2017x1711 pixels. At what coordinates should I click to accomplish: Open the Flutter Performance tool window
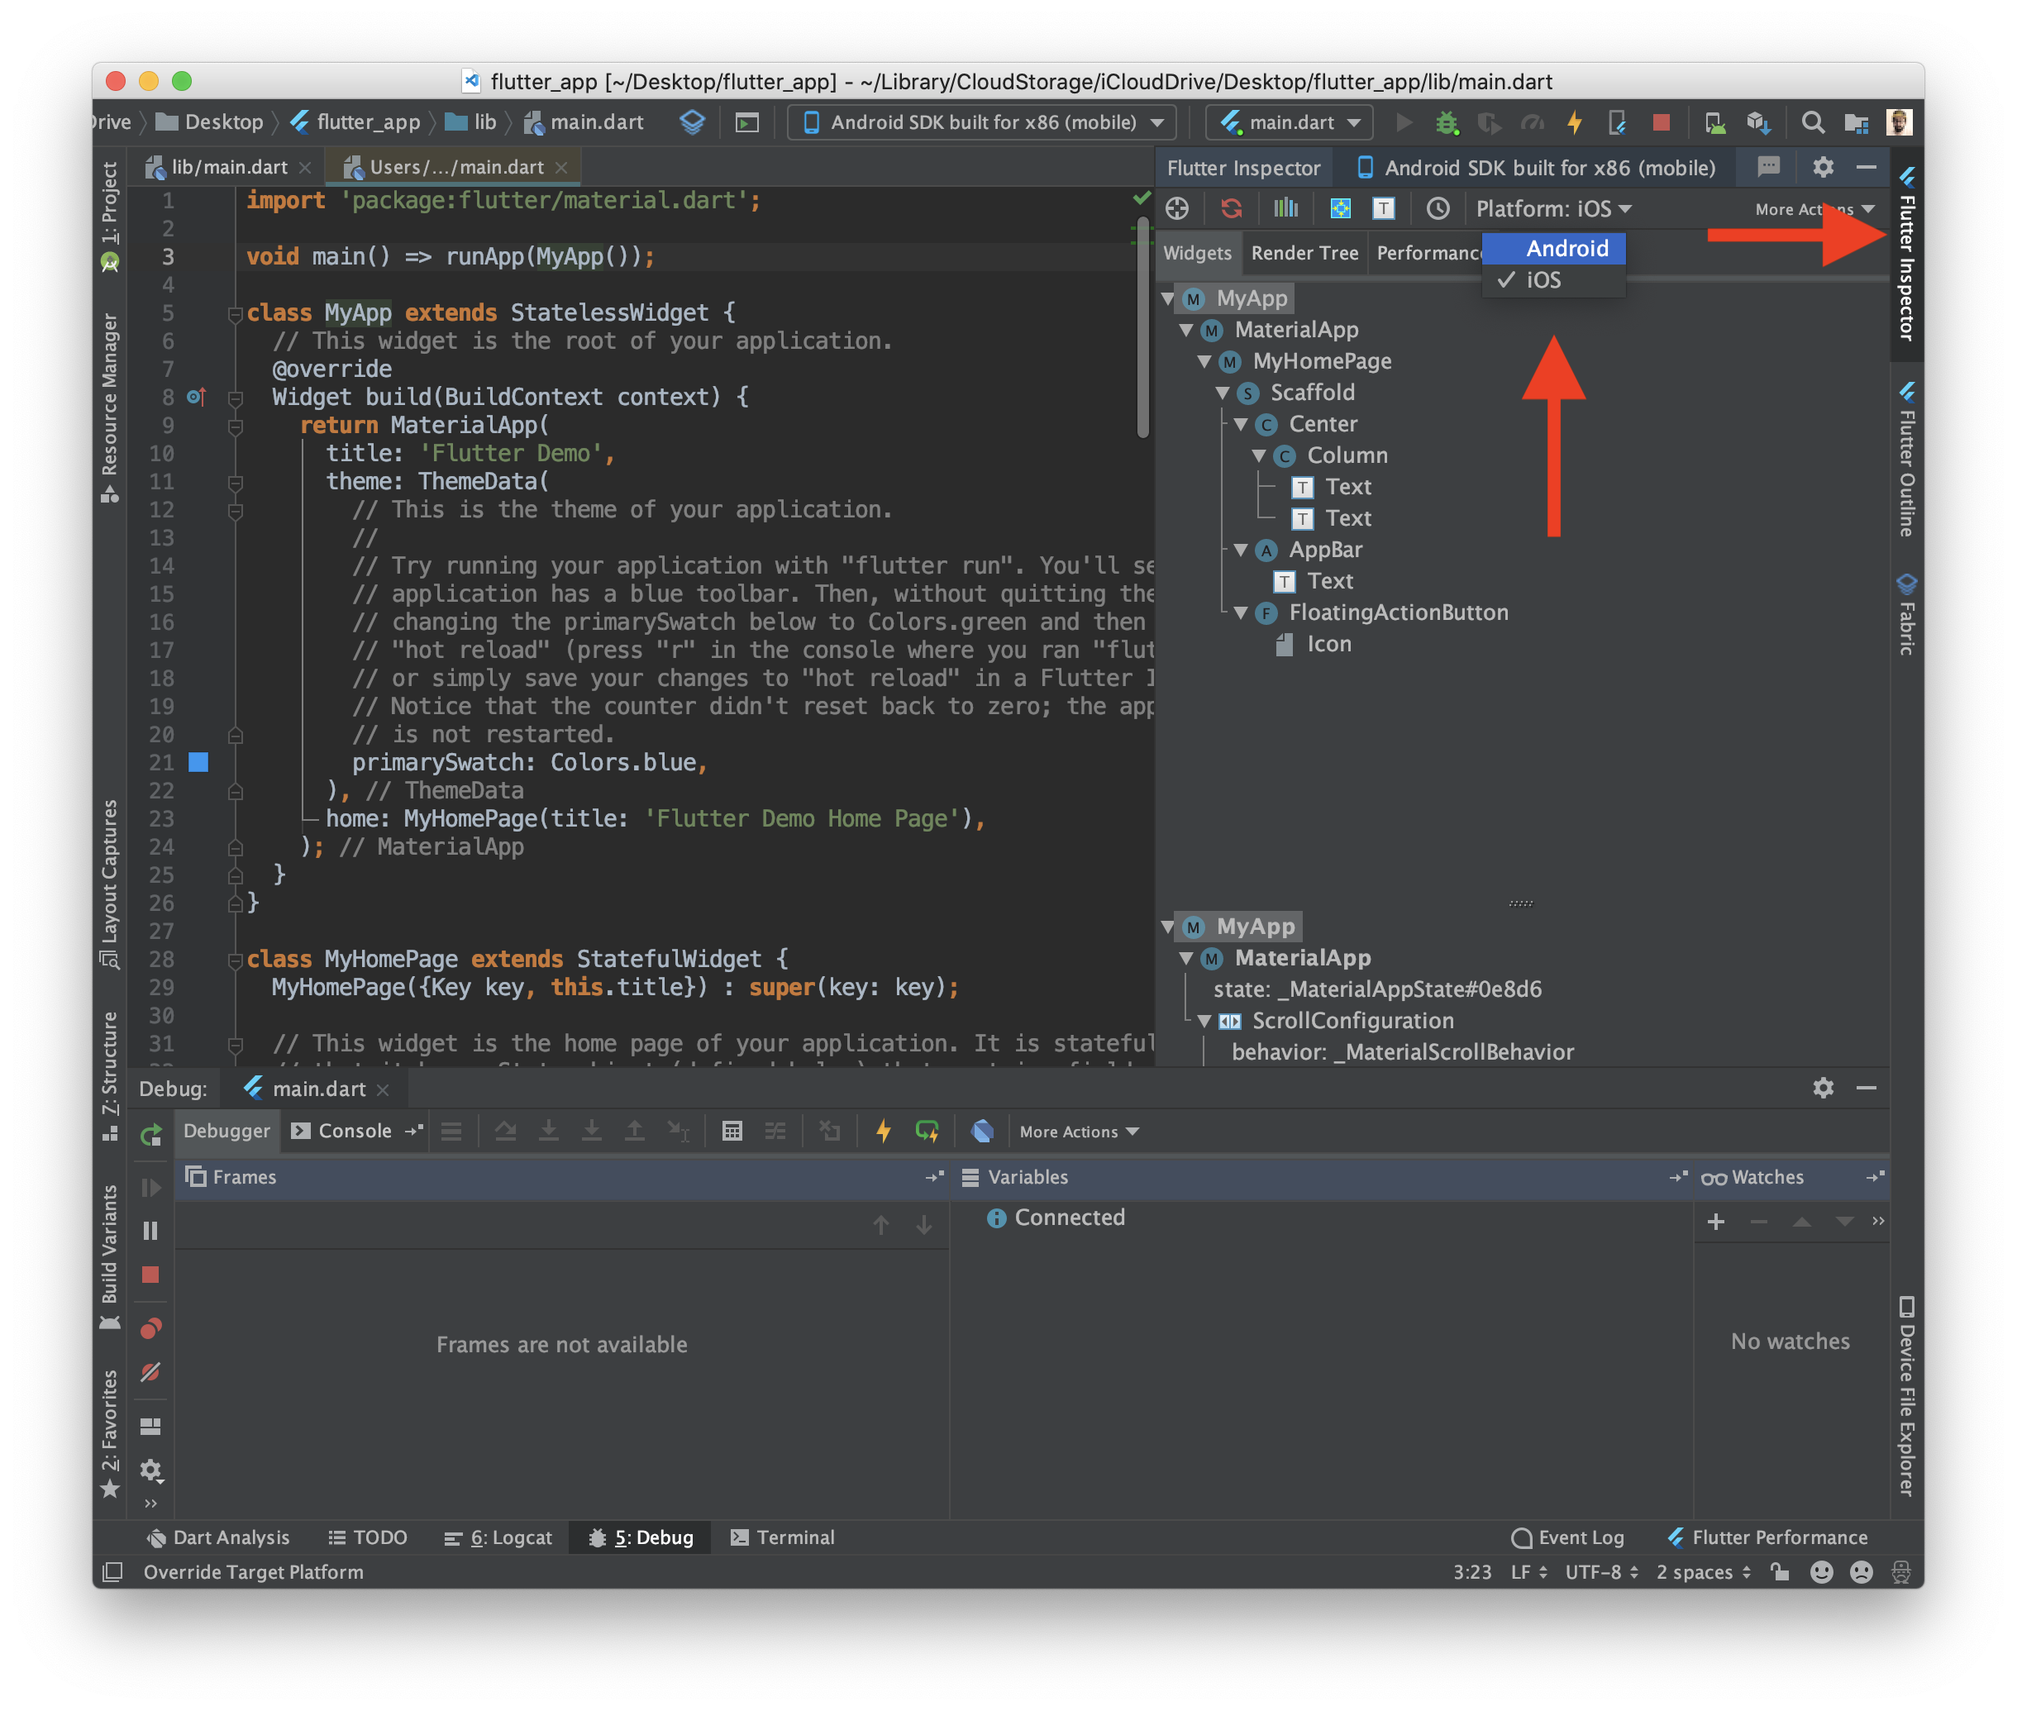tap(1767, 1537)
